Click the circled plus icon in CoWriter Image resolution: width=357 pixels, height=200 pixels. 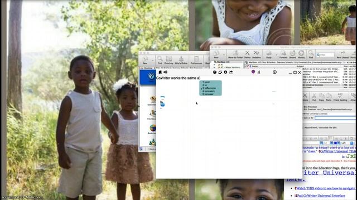[274, 72]
